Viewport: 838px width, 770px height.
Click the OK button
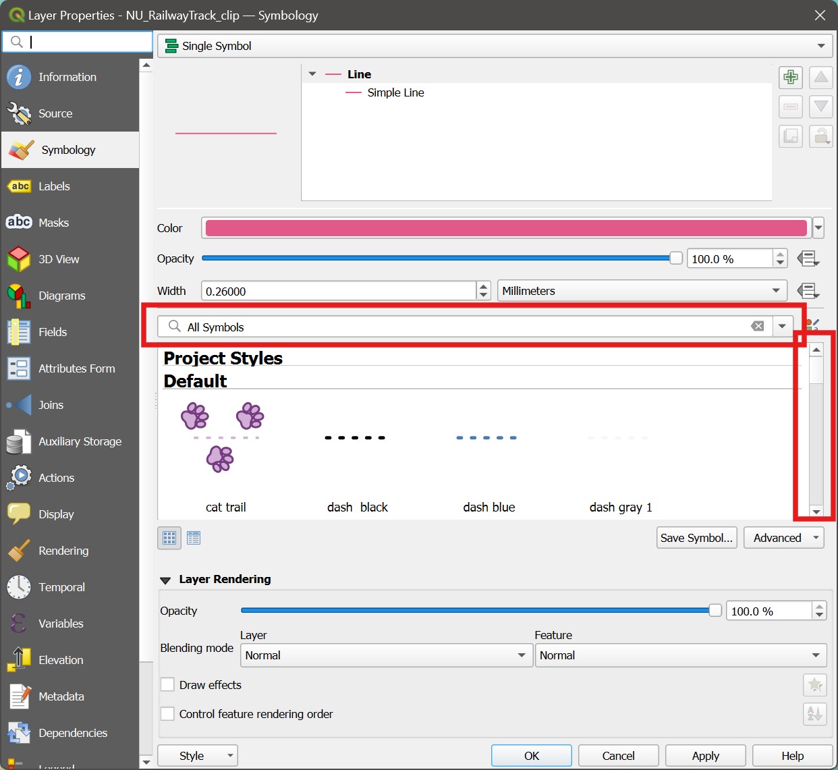(532, 756)
